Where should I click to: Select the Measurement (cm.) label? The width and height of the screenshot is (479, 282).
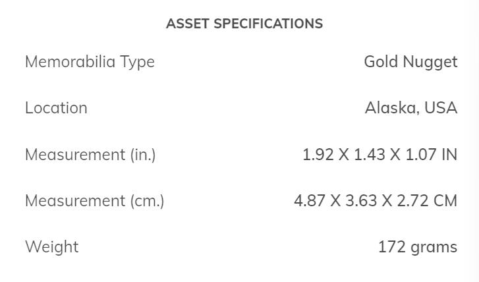[94, 201]
